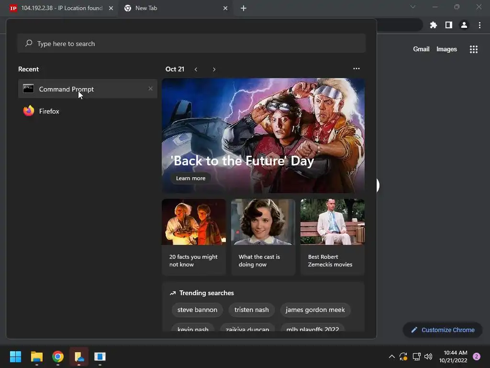Close the New Tab tab
Viewport: 490px width, 368px height.
click(225, 8)
